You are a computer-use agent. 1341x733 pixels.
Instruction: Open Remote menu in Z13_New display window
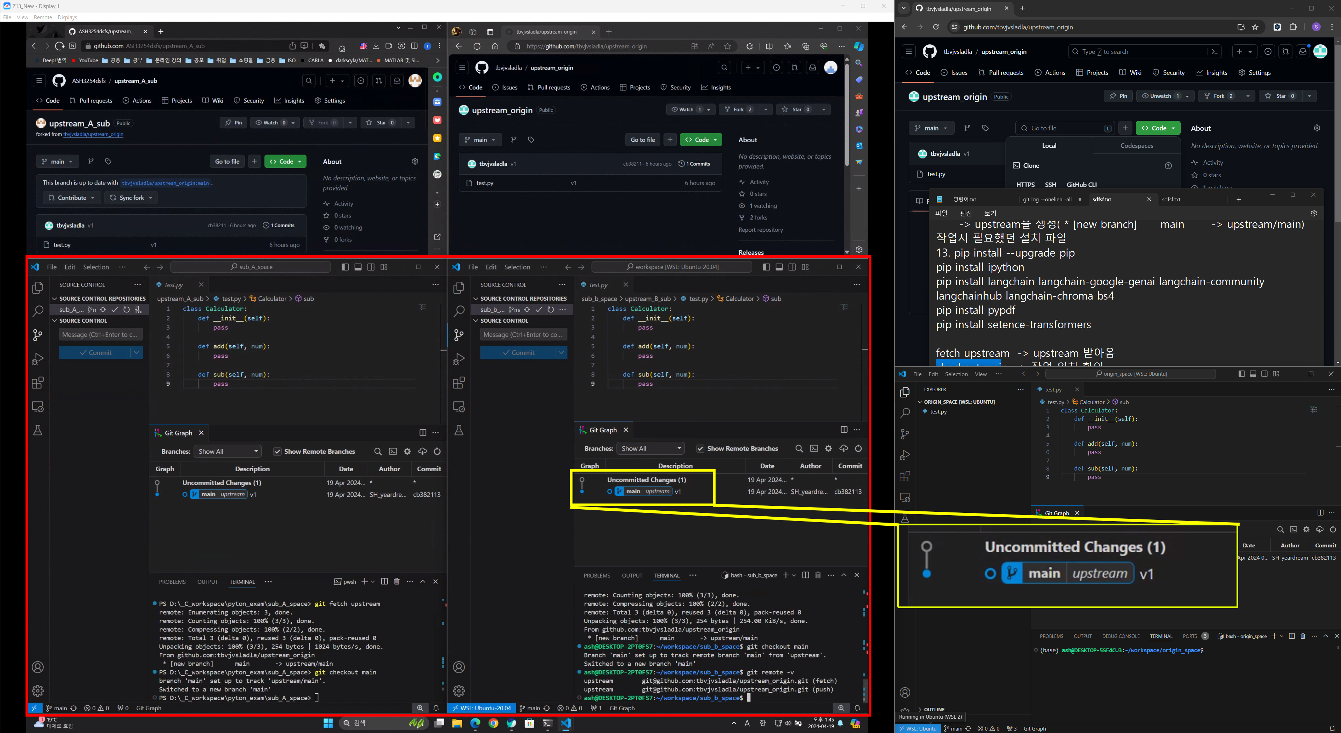click(43, 17)
